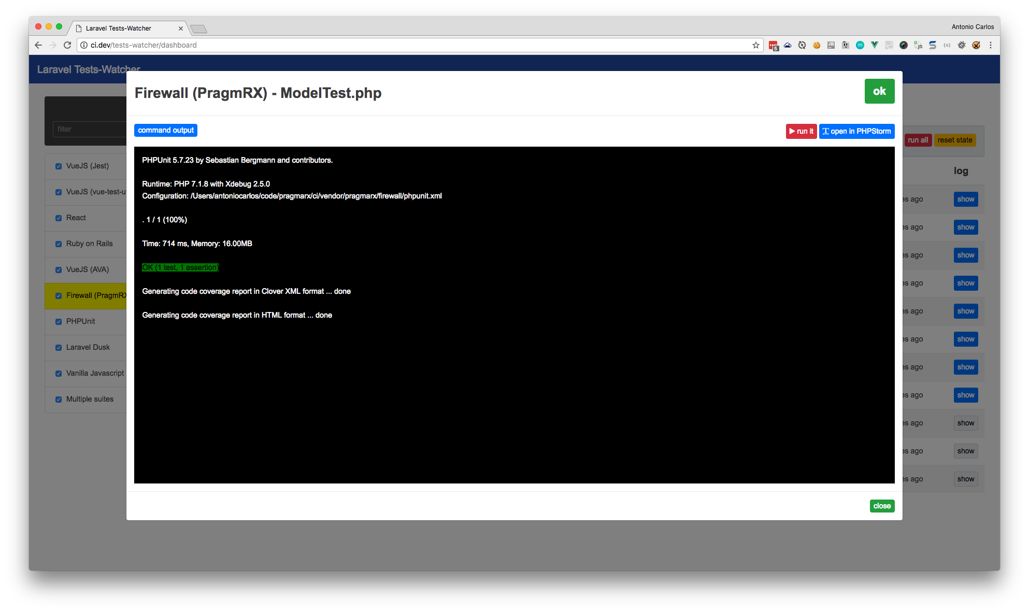This screenshot has height=612, width=1029.
Task: Click the teal 'm' extension icon
Action: (860, 45)
